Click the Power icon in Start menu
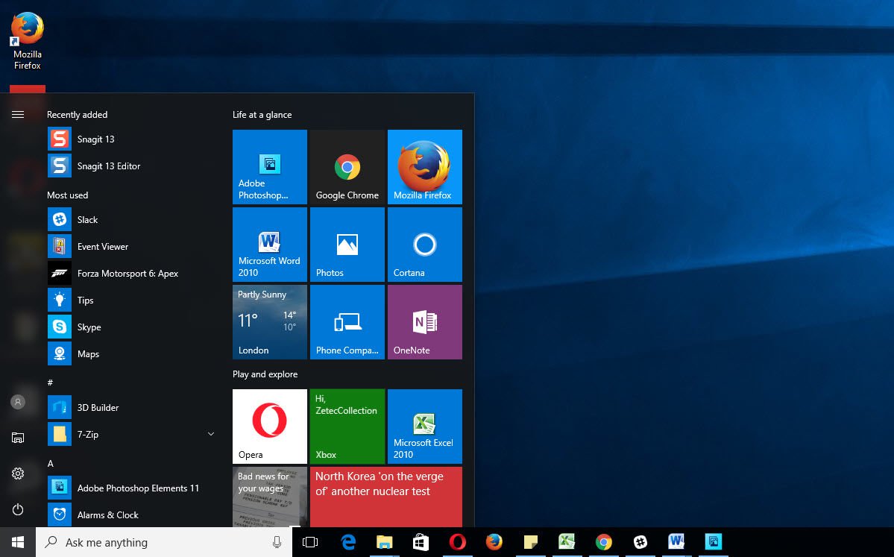This screenshot has height=557, width=894. (x=18, y=509)
